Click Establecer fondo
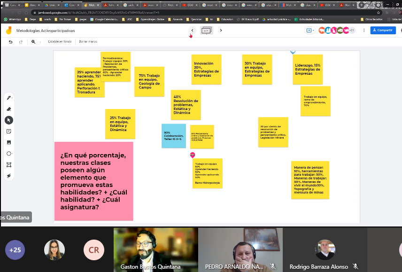Screen dimensions: 402x272 (x=60, y=41)
